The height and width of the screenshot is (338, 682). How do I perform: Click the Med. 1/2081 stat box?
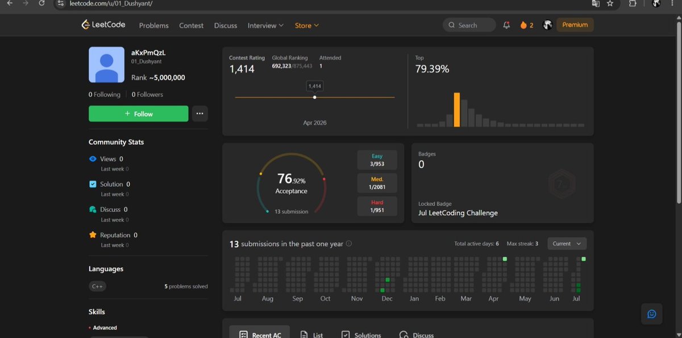[x=377, y=183]
